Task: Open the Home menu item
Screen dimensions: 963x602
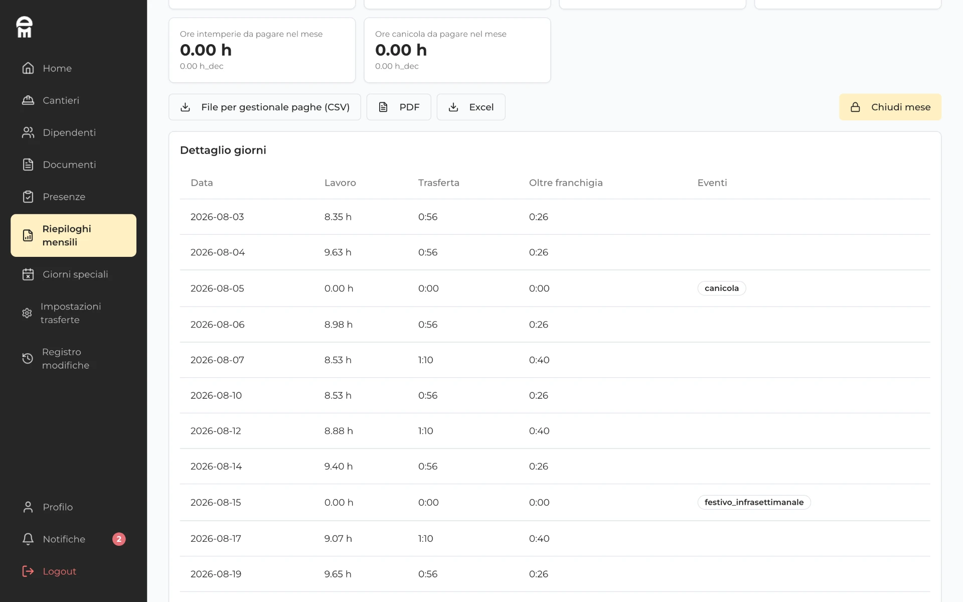Action: [x=73, y=68]
